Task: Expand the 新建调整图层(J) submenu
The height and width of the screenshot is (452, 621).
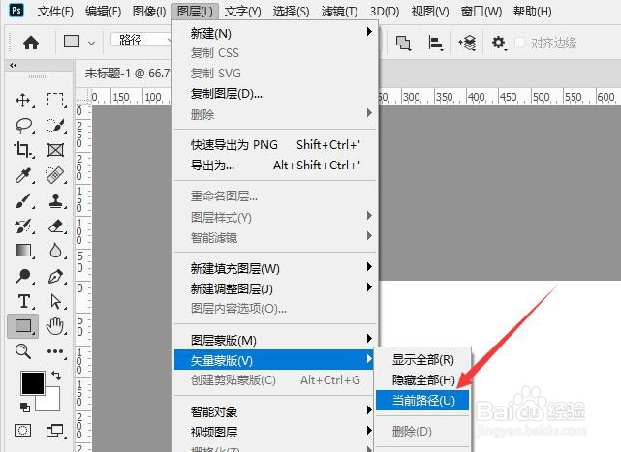Action: coord(276,288)
